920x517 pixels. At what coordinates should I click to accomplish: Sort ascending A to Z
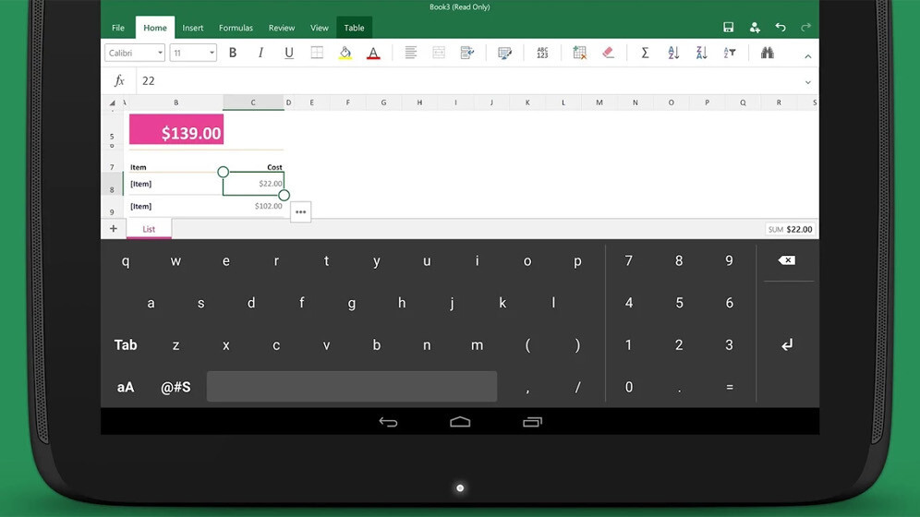click(x=673, y=54)
